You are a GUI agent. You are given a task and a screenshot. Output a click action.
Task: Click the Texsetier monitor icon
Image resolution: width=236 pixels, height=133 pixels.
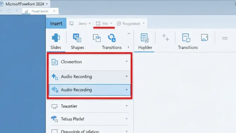pos(54,106)
